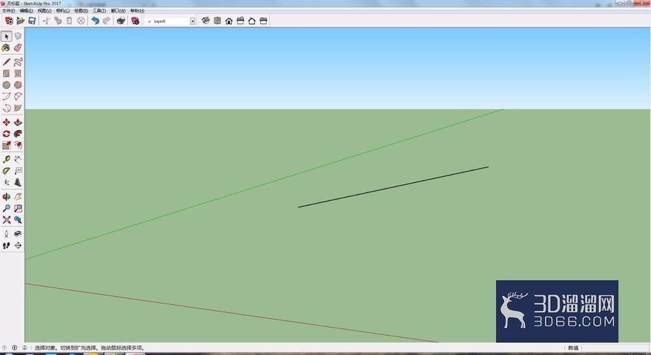651x355 pixels.
Task: Select the Rectangle tool
Action: 7,73
